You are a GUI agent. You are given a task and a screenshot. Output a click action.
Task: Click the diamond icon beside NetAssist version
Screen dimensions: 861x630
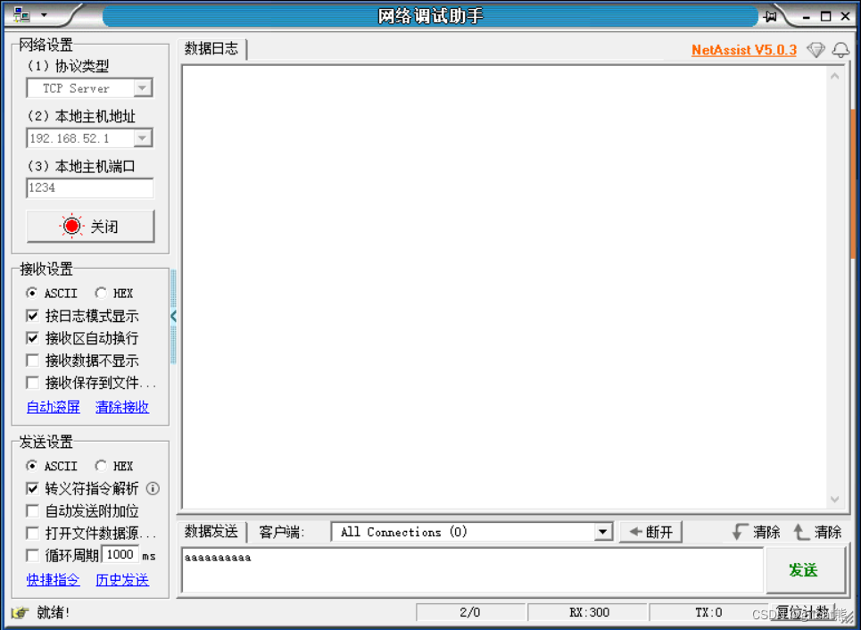pyautogui.click(x=816, y=50)
